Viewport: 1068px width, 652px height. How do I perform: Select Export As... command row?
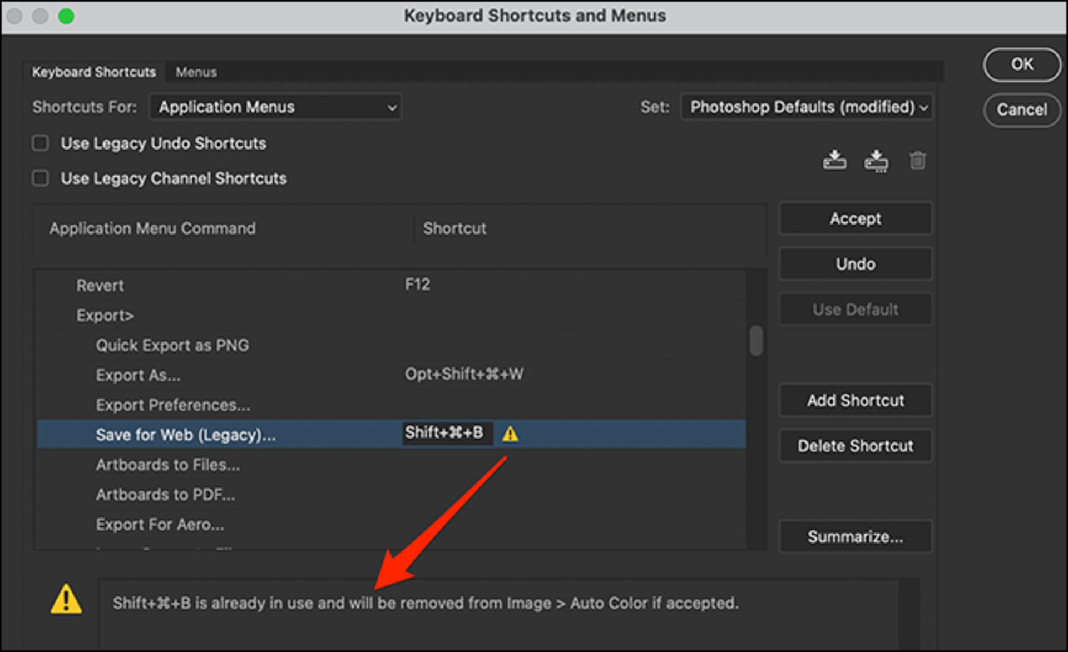coord(392,375)
